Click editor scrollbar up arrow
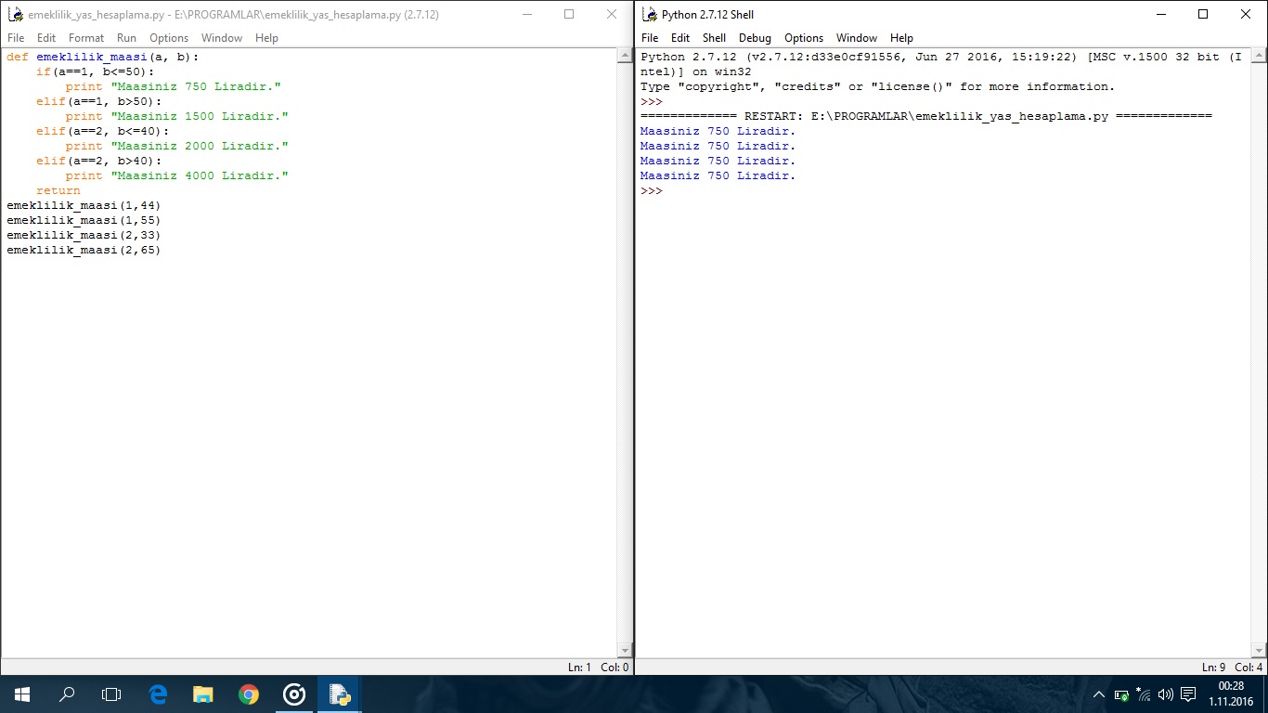 625,57
